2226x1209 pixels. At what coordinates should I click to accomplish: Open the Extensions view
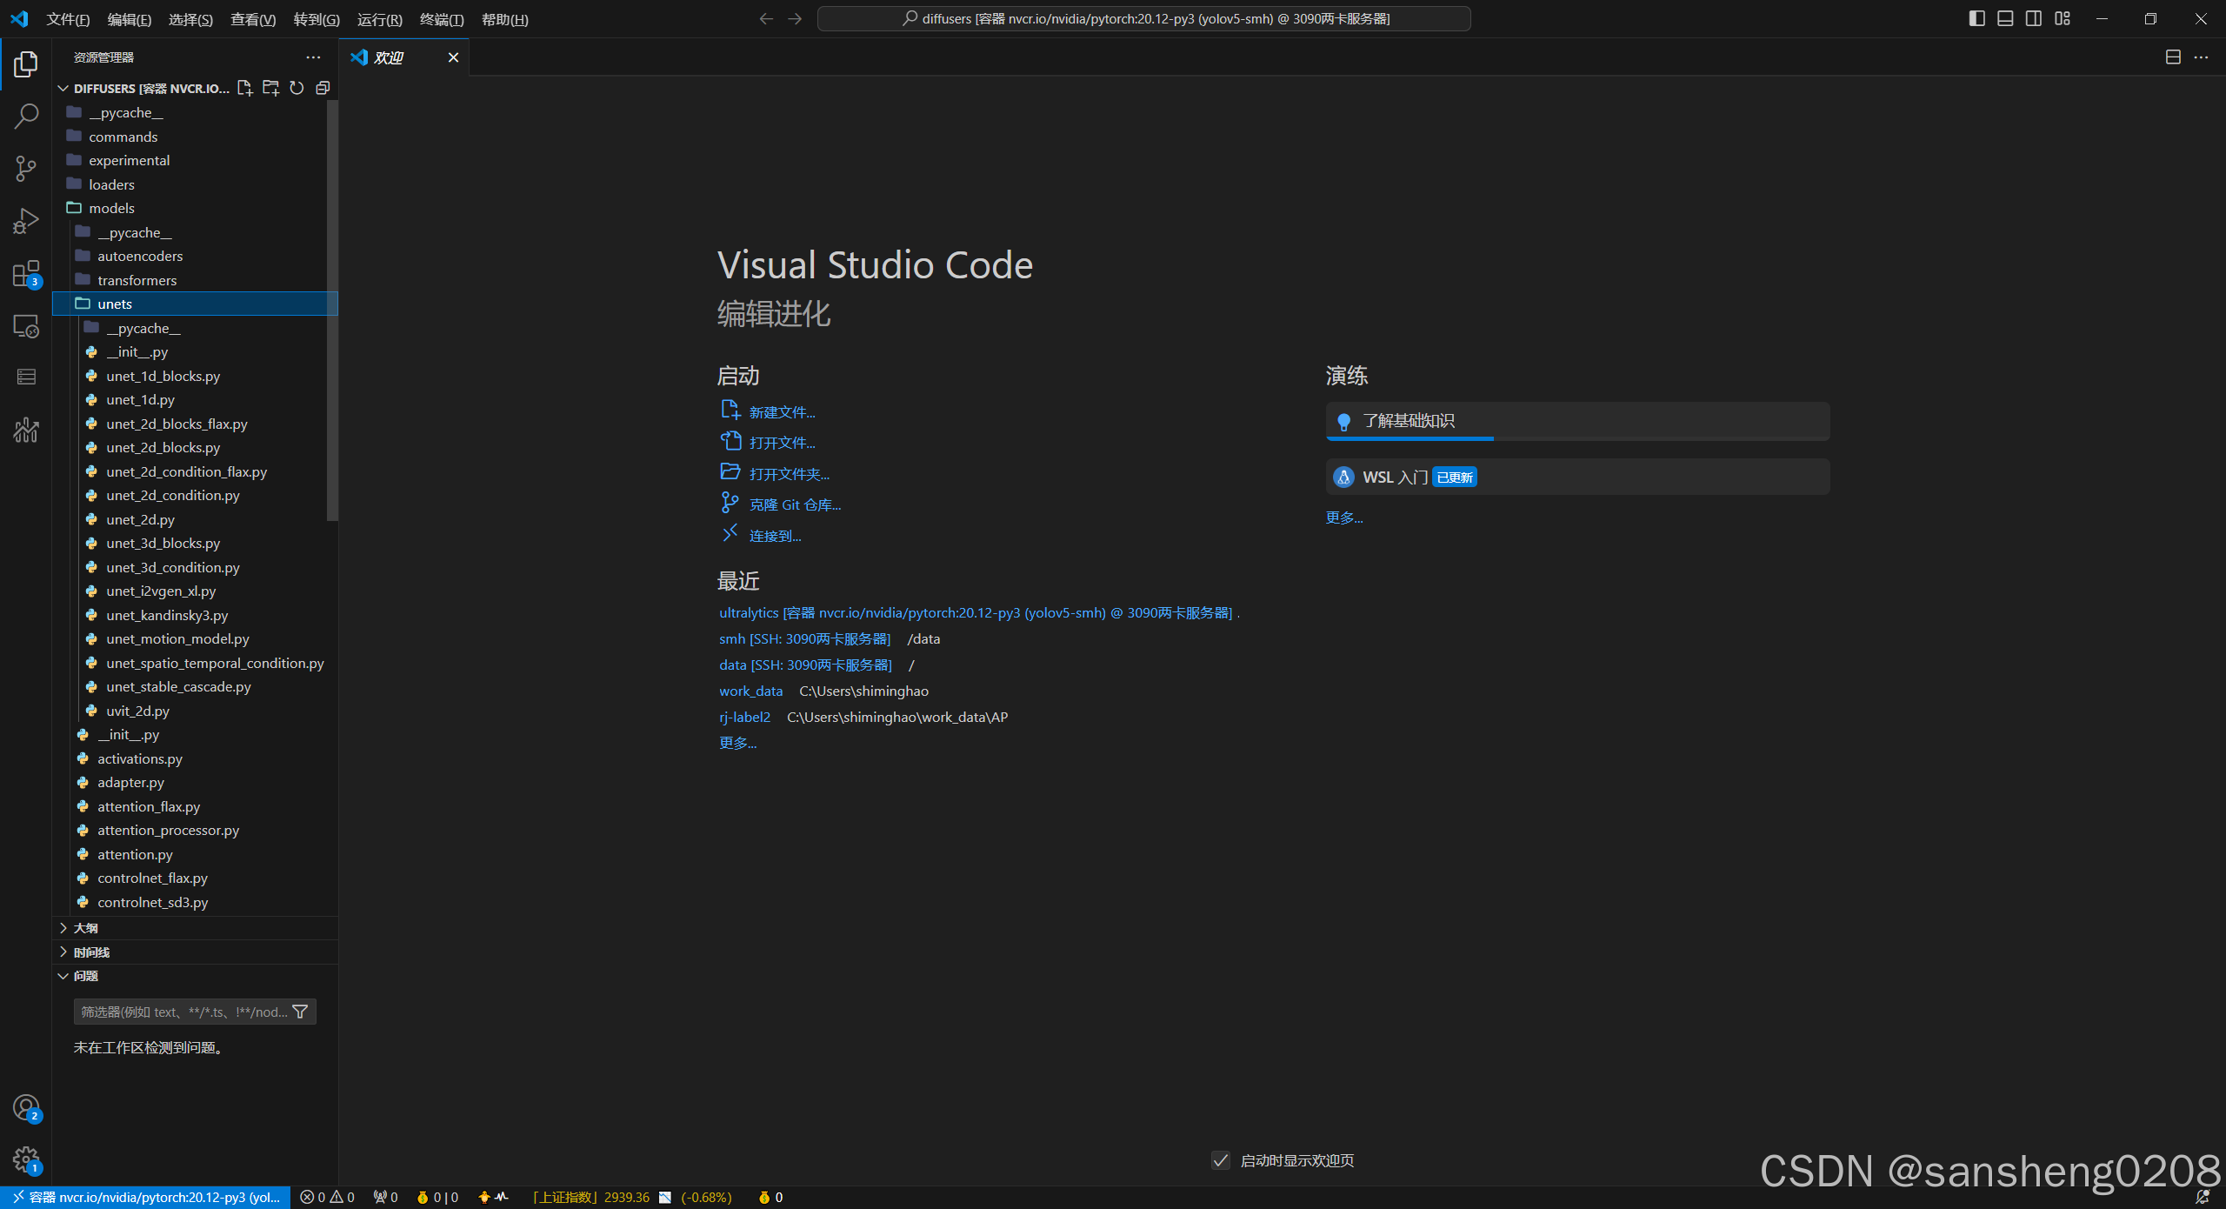click(x=26, y=275)
